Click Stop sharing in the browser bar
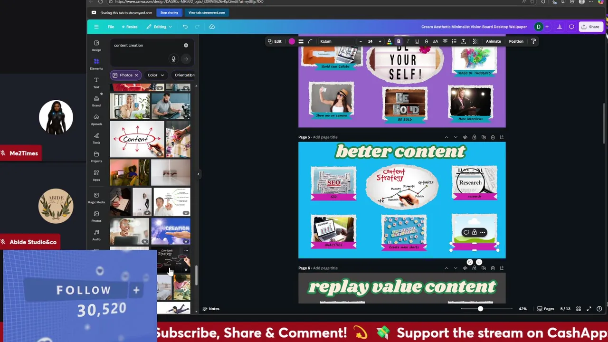The image size is (608, 342). click(x=169, y=13)
